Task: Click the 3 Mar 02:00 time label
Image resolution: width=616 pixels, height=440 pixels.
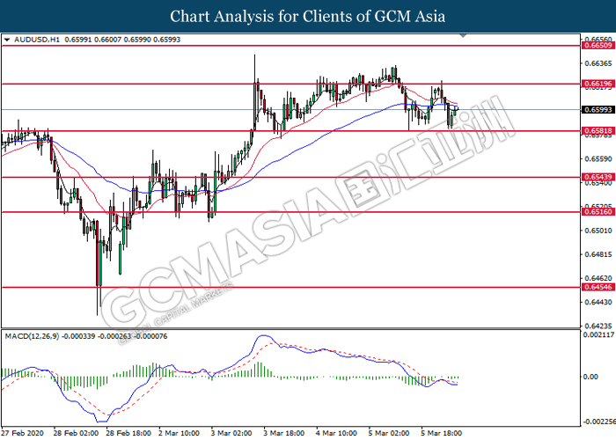Action: [231, 433]
